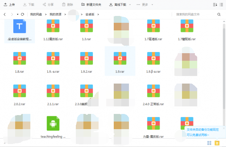Click the magnifier search icon
This screenshot has height=147, width=226.
[219, 14]
